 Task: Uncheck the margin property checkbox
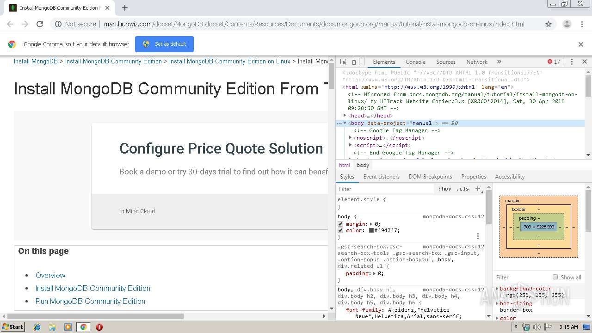[340, 224]
